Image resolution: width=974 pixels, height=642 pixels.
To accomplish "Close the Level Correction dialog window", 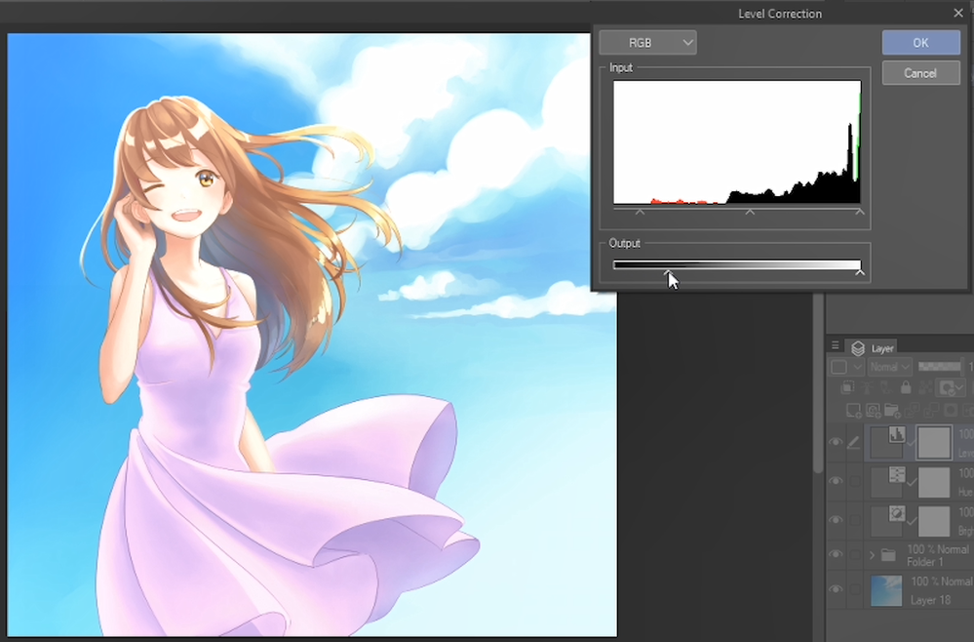I will (x=958, y=13).
